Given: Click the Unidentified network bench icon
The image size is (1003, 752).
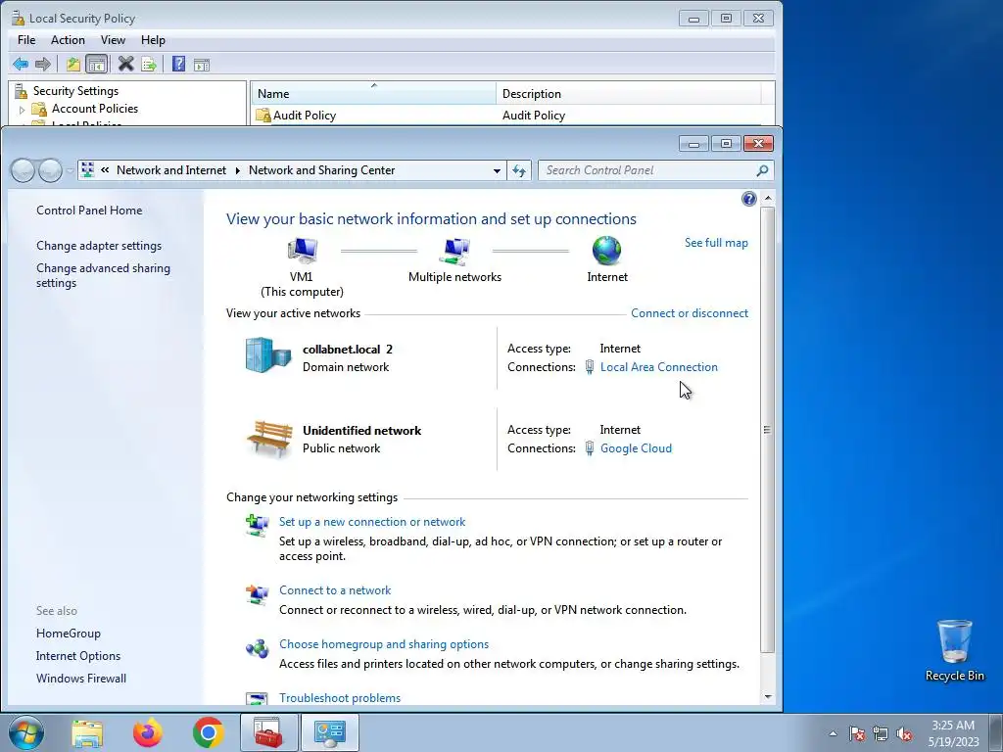Looking at the screenshot, I should (269, 439).
